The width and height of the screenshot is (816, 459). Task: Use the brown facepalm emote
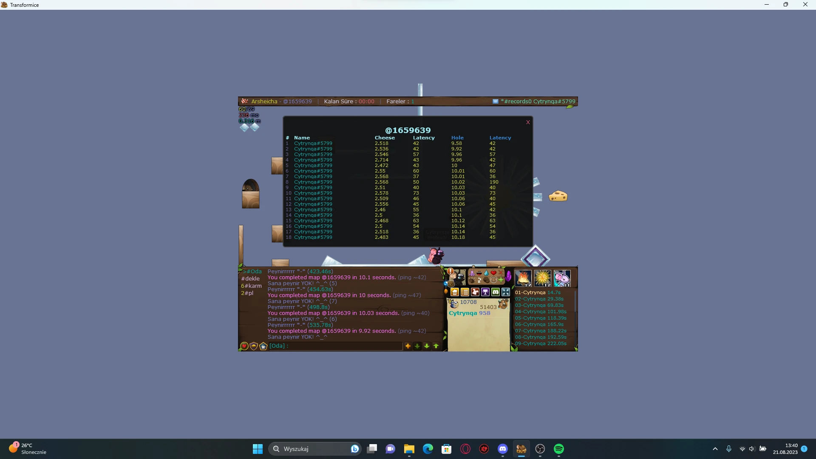point(486,280)
